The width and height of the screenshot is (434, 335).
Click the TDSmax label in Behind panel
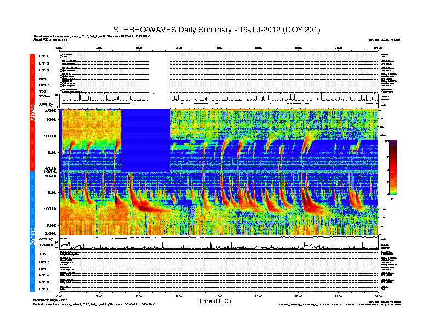click(45, 245)
